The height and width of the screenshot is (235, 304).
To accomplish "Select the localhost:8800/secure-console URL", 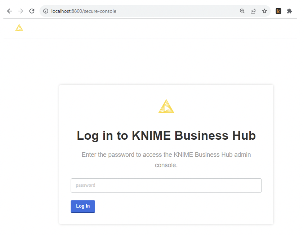I will coord(84,11).
